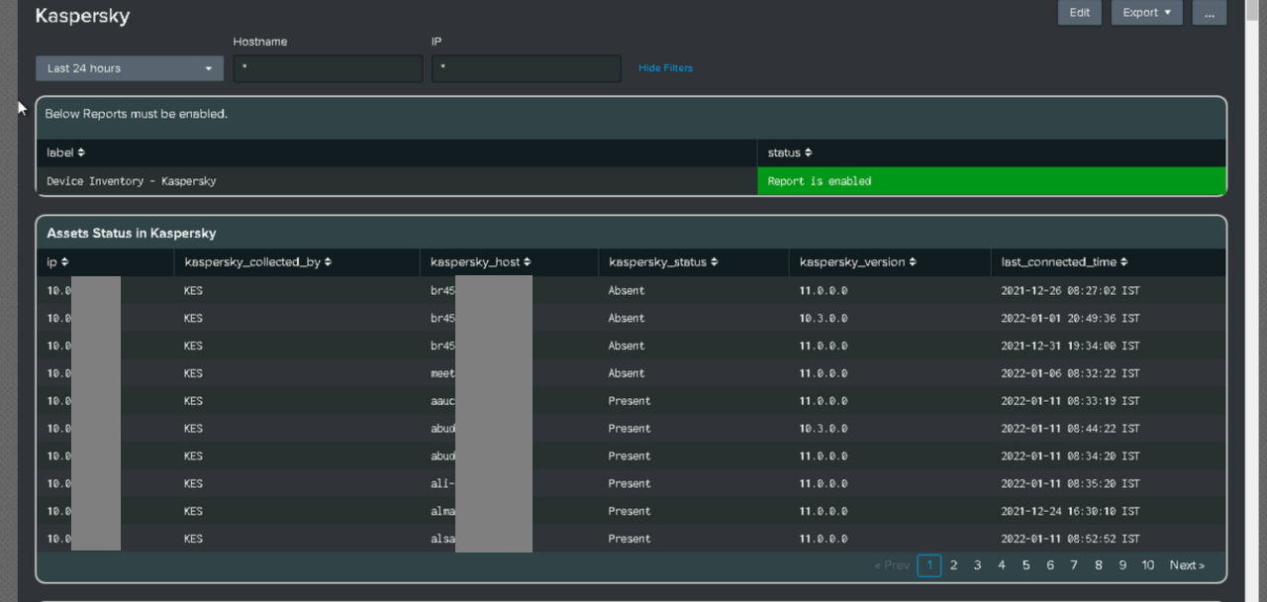Click timestamp 2021-12-31 19:34:00 IST

(x=1070, y=346)
